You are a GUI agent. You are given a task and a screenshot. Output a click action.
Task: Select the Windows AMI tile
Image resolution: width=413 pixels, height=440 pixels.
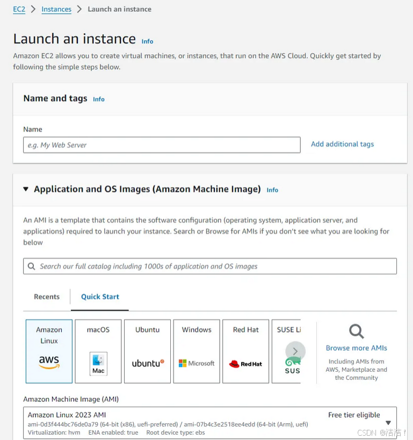tap(197, 351)
